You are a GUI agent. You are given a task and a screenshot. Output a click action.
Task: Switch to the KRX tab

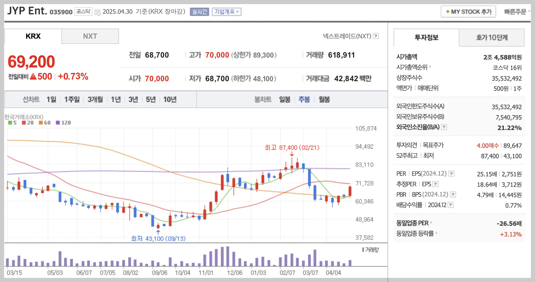[x=33, y=36]
